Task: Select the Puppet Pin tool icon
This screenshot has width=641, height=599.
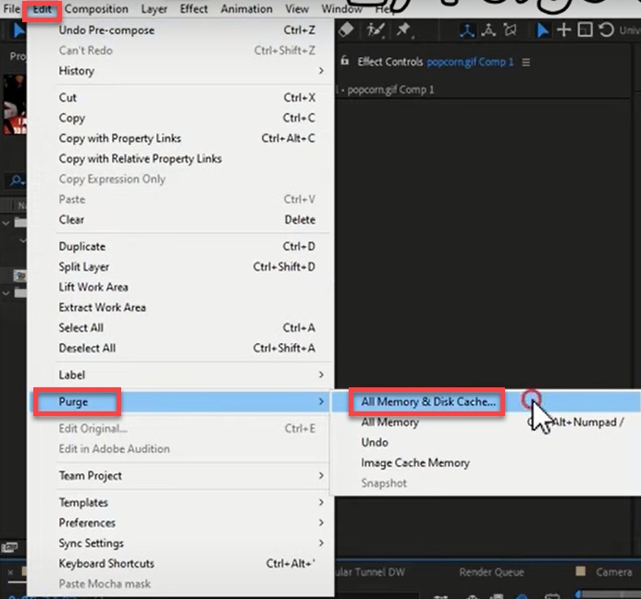Action: (404, 30)
